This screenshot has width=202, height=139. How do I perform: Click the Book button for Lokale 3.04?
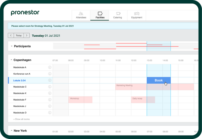pyautogui.click(x=159, y=80)
